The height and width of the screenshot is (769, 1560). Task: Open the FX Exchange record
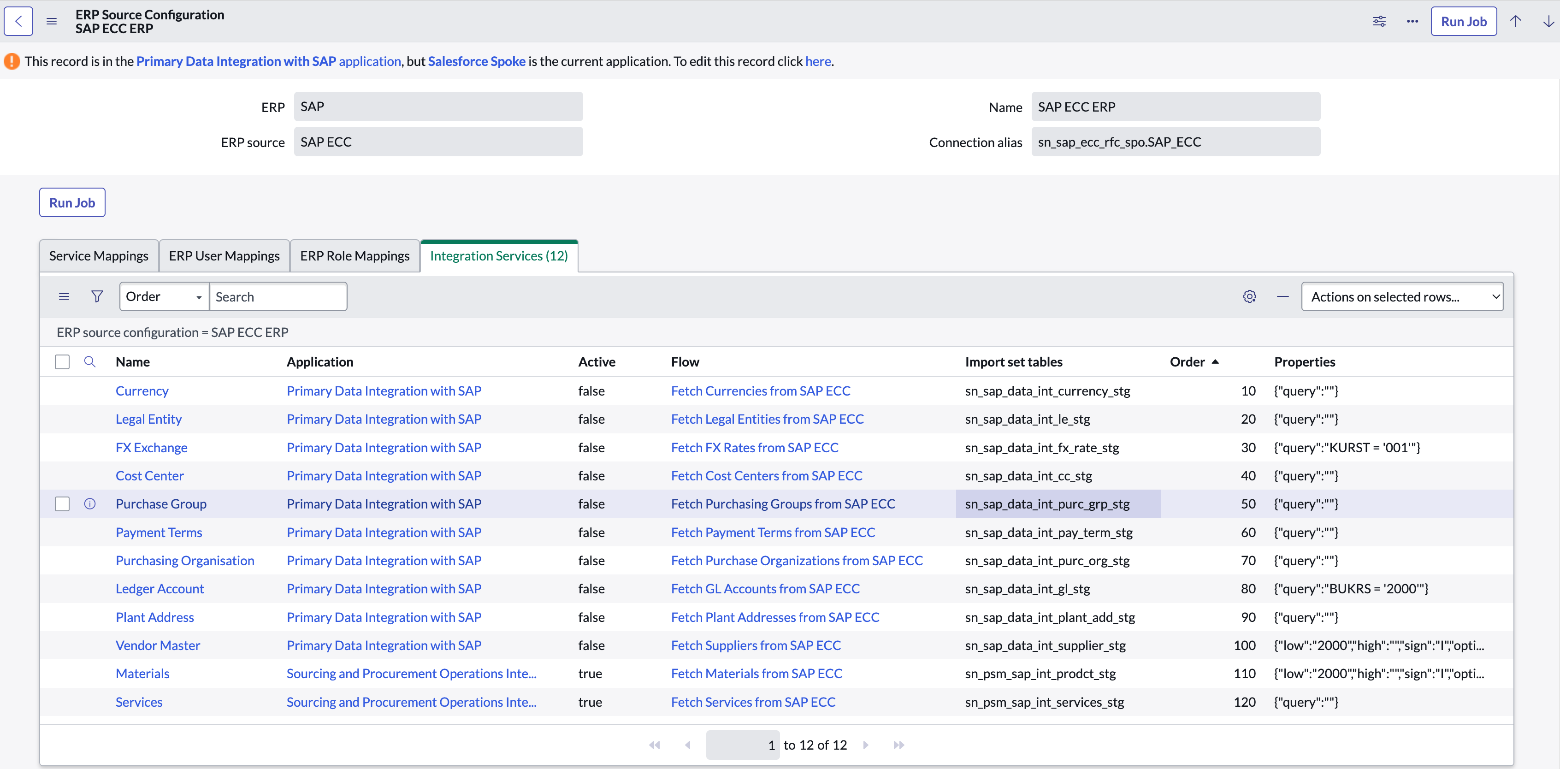[151, 448]
